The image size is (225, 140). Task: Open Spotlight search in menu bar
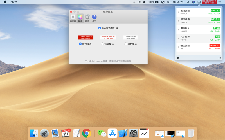(x=188, y=2)
